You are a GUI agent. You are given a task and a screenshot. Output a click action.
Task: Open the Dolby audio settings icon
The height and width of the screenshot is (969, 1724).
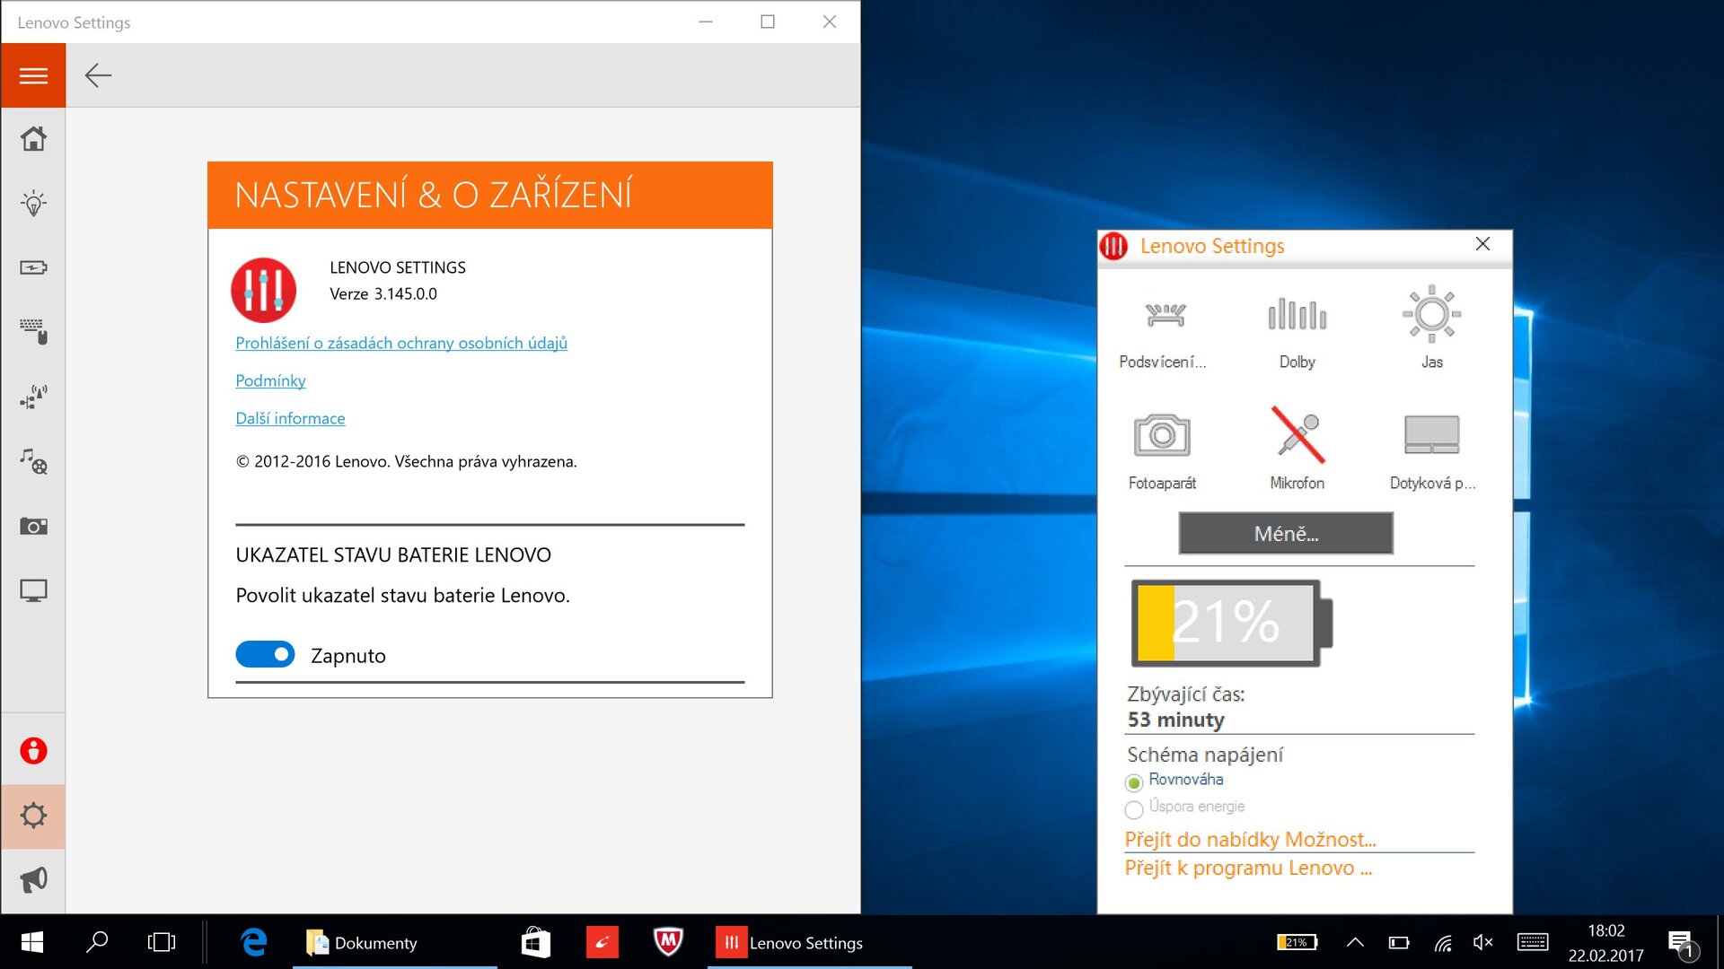point(1296,314)
